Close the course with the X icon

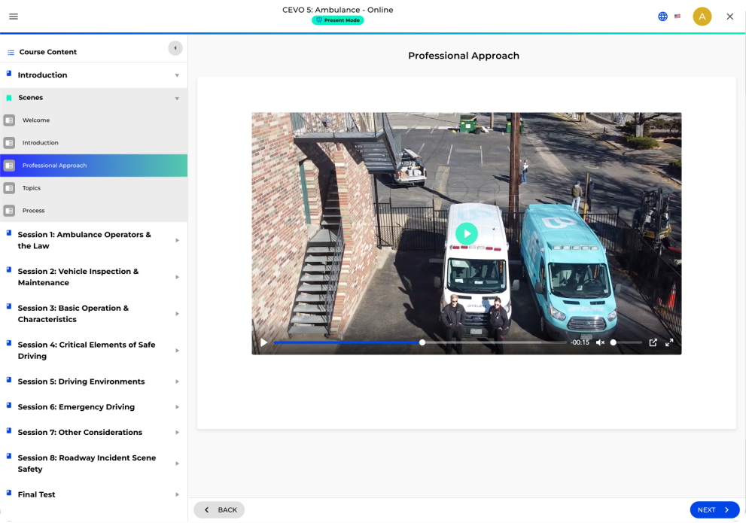[x=730, y=17]
